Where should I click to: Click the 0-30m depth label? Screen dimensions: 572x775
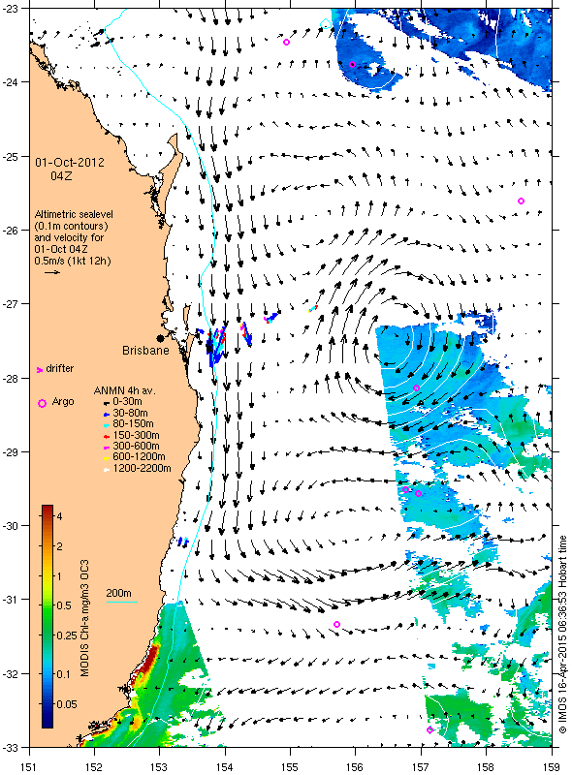(x=127, y=402)
